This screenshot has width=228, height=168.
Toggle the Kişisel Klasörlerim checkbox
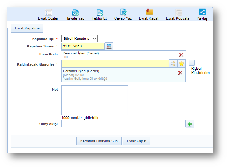192,63
